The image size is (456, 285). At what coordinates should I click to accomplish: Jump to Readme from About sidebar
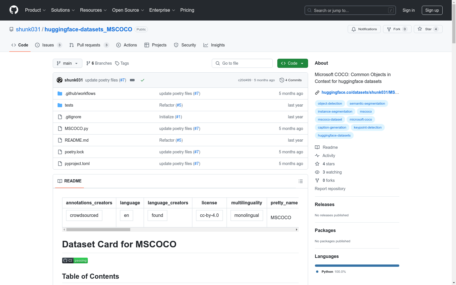(326, 147)
